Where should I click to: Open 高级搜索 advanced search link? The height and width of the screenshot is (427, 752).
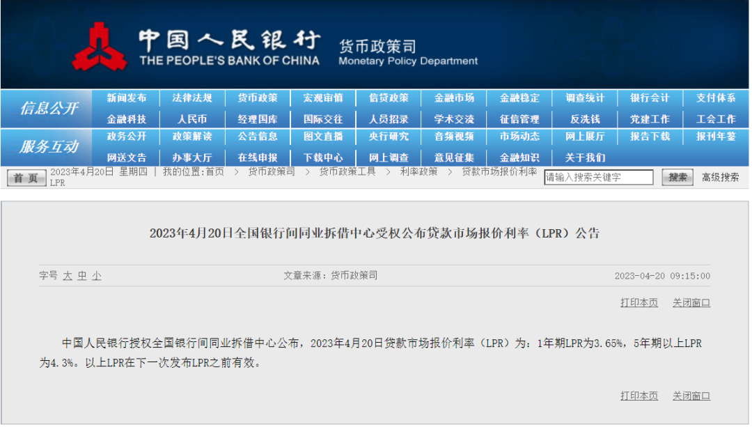pos(721,178)
